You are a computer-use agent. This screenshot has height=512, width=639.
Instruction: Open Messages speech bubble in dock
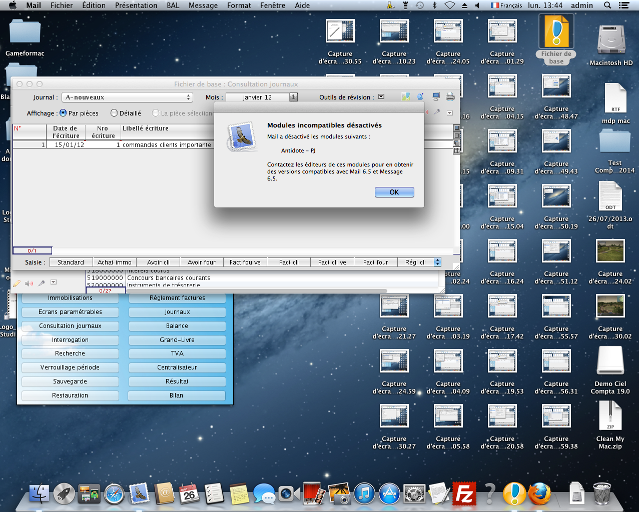coord(264,494)
